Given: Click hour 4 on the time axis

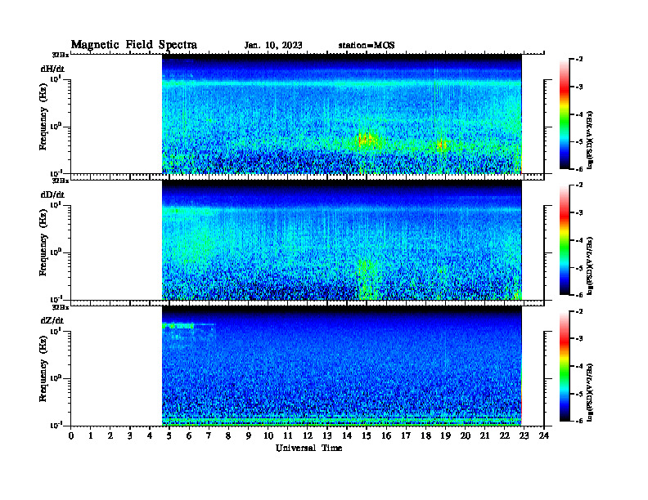Looking at the screenshot, I should pyautogui.click(x=150, y=436).
